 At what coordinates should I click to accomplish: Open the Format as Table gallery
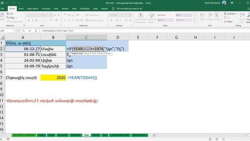pyautogui.click(x=151, y=18)
